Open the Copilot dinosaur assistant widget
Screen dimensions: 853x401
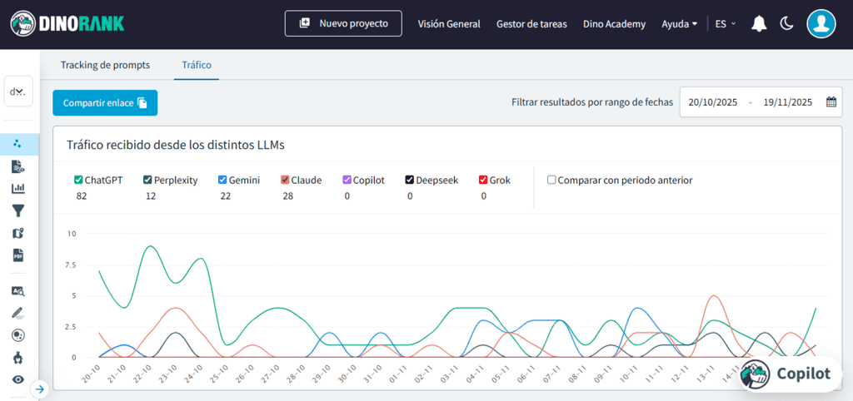[791, 374]
